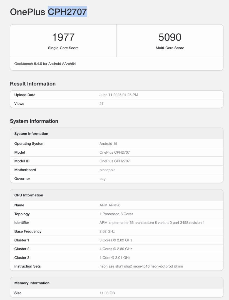Click the neon aes sha1 instruction sets value
This screenshot has width=229, height=300.
tap(141, 266)
